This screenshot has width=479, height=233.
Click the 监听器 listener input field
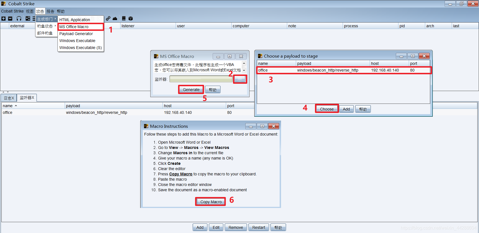[201, 79]
